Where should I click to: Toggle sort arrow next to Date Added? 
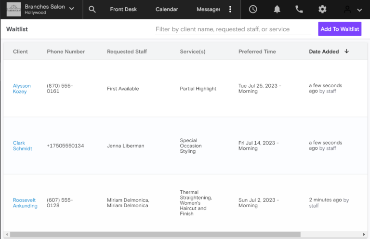click(x=346, y=52)
